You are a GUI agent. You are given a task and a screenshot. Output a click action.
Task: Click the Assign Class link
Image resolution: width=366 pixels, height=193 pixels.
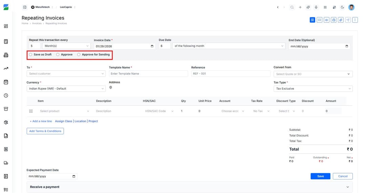[63, 121]
